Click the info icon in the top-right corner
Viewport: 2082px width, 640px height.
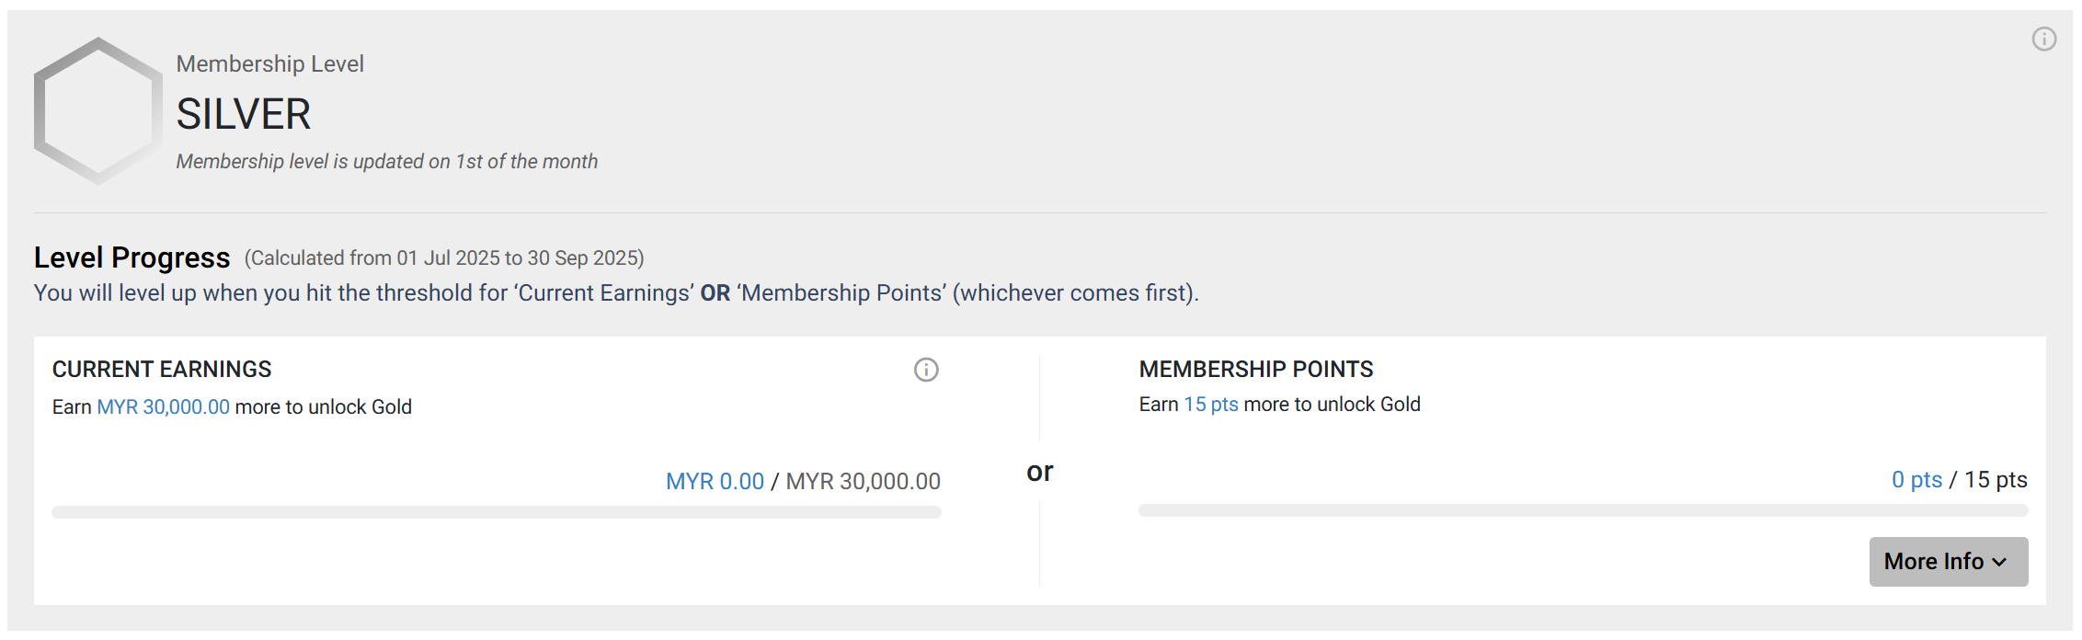tap(2043, 39)
